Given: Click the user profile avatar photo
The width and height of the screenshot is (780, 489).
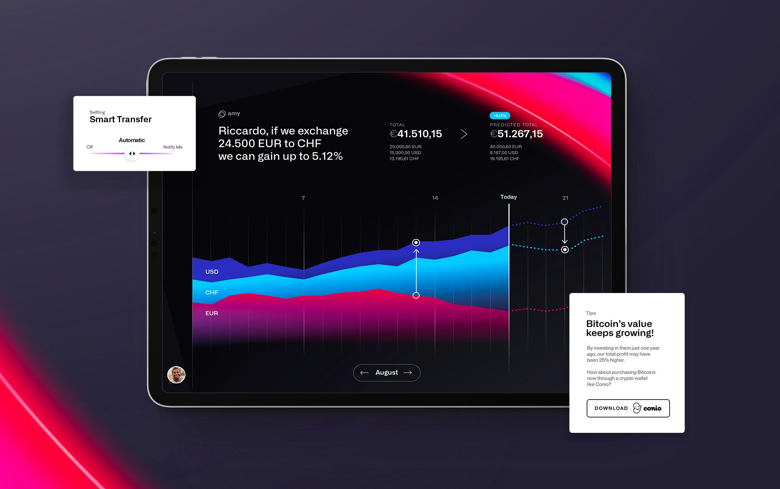Looking at the screenshot, I should (176, 373).
